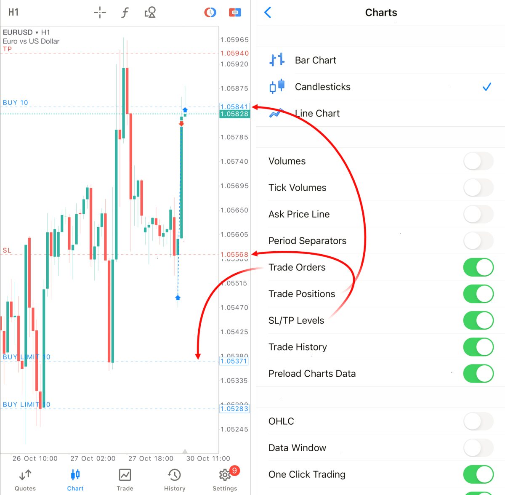Tap the one-click trading panel icon
505x495 pixels.
click(210, 13)
